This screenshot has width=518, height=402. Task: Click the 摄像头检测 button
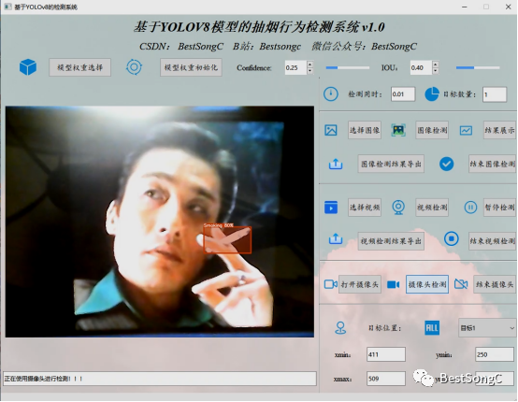427,284
